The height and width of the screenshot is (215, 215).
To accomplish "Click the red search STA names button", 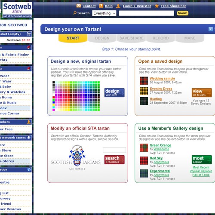I will 114,160.
